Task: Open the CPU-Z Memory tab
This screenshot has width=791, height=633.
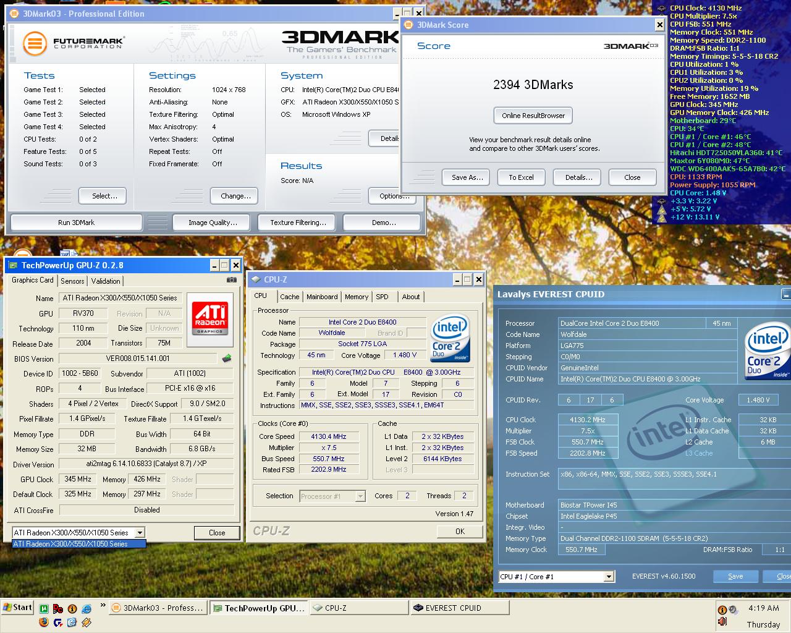Action: pyautogui.click(x=357, y=297)
